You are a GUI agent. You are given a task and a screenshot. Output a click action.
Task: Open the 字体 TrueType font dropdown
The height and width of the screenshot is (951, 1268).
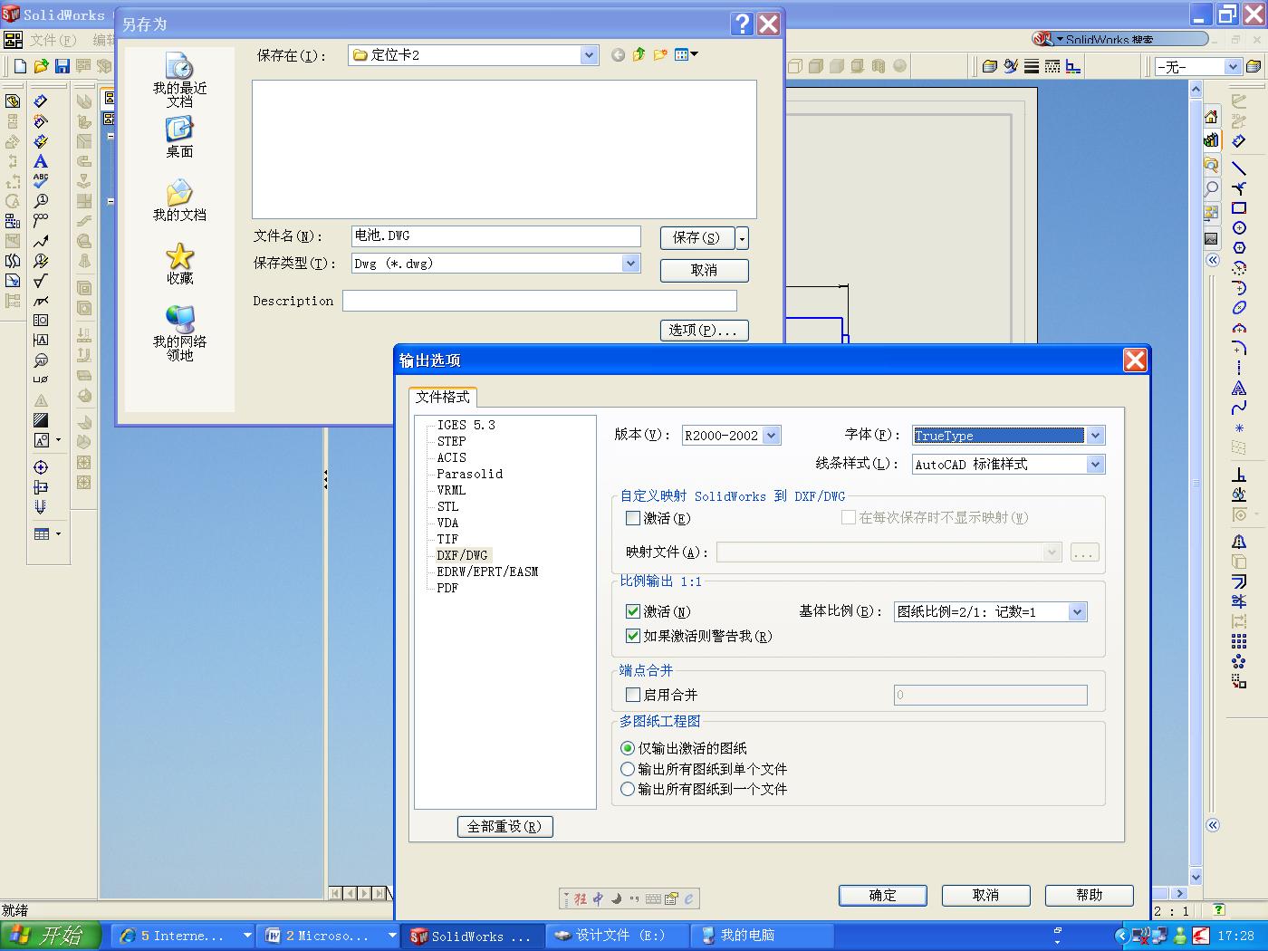pyautogui.click(x=1095, y=436)
